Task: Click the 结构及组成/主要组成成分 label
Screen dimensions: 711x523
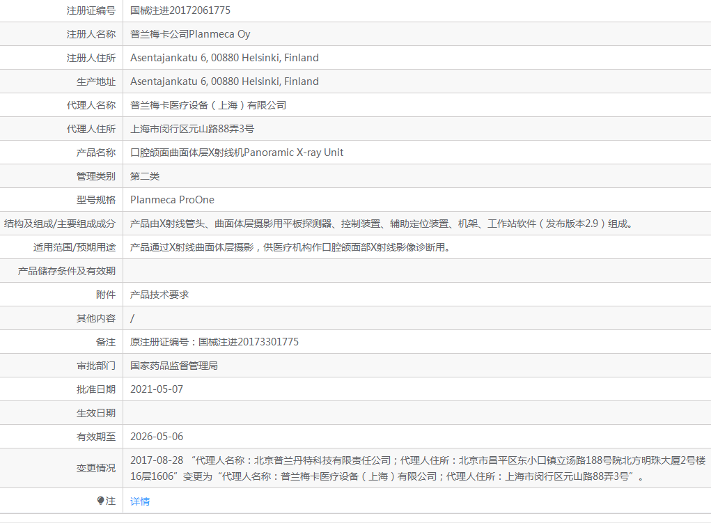Action: pyautogui.click(x=60, y=224)
